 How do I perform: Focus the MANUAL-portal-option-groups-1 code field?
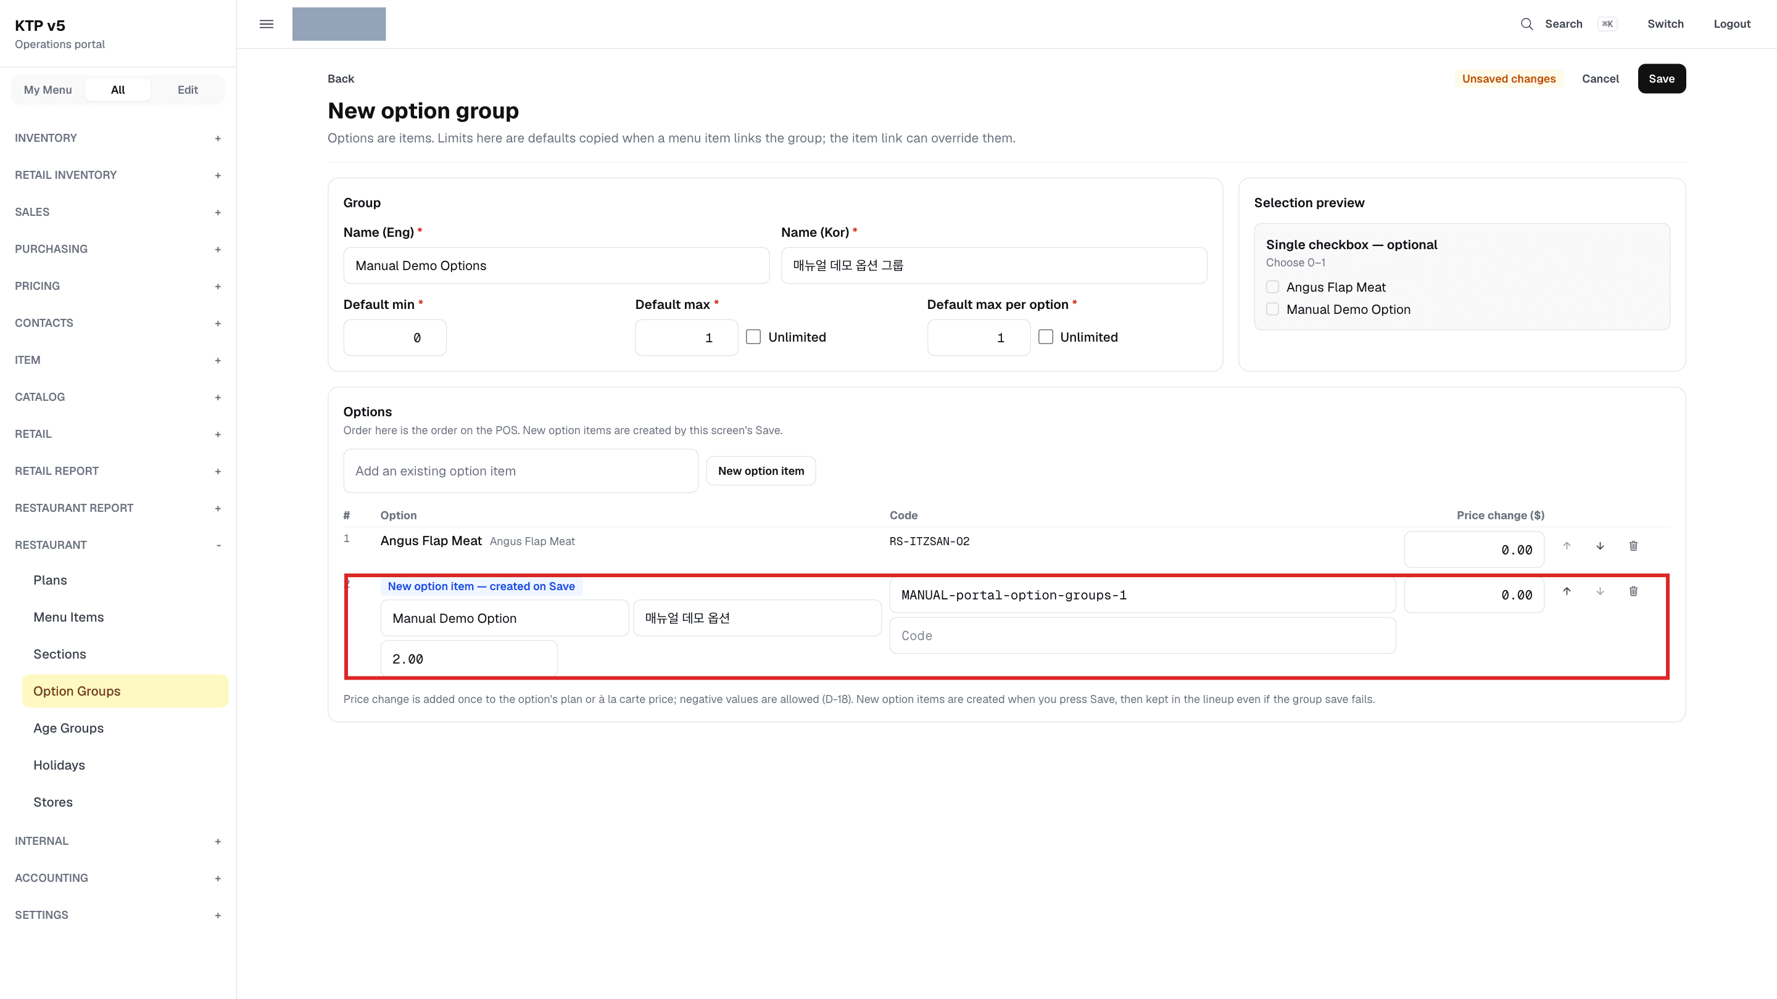(1142, 595)
